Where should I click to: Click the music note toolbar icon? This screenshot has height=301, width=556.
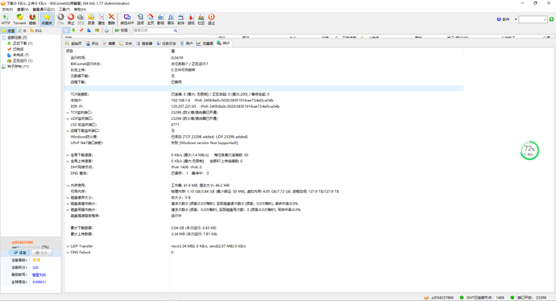171,19
